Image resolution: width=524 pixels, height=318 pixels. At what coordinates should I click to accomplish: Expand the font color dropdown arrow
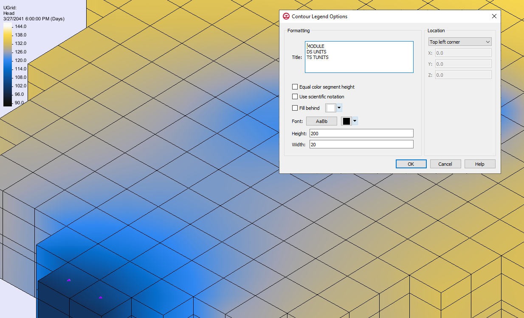(355, 121)
